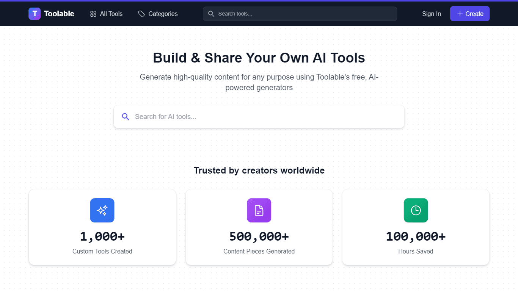The height and width of the screenshot is (291, 518).
Task: Click the Hours Saved label
Action: (x=416, y=251)
